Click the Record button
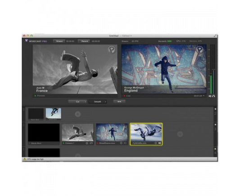Screen dimensions: 240x196 [84, 41]
